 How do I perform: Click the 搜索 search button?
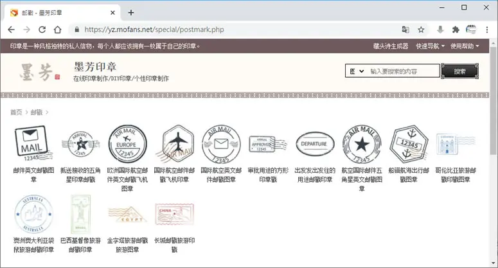(459, 71)
